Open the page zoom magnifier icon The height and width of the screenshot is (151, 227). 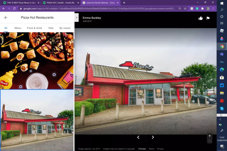[180, 9]
